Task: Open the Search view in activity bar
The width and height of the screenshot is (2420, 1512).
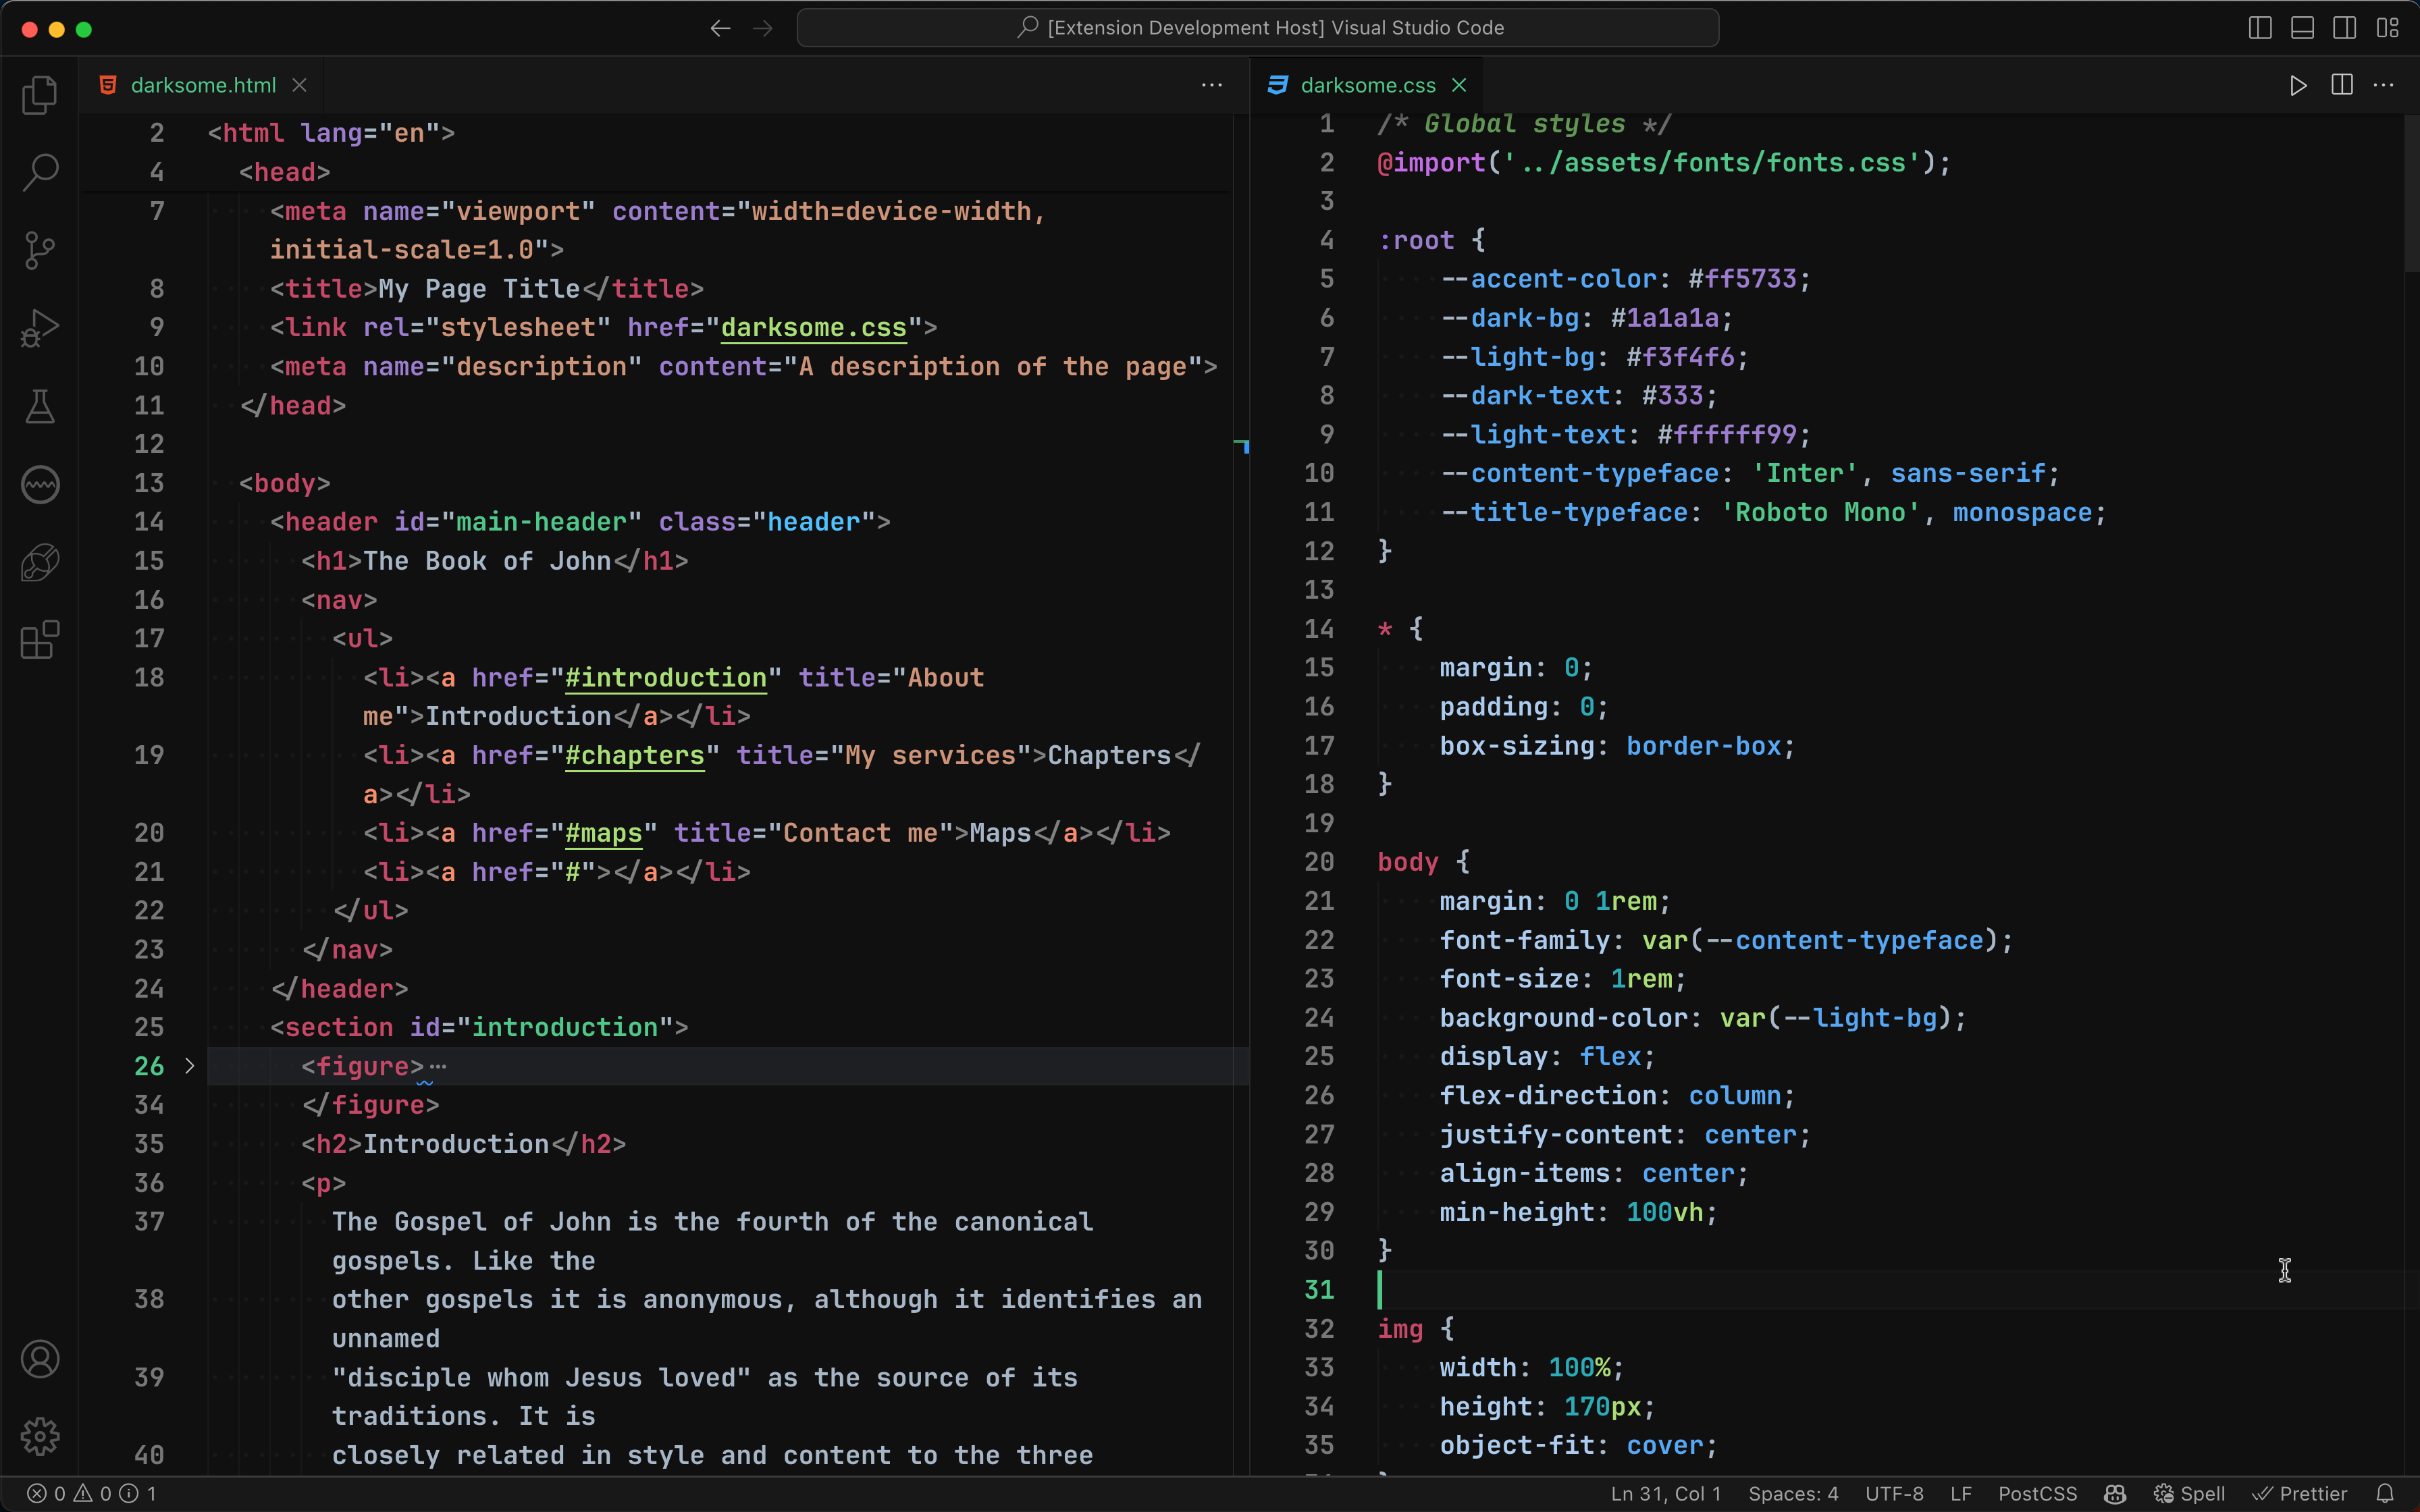Action: tap(40, 172)
